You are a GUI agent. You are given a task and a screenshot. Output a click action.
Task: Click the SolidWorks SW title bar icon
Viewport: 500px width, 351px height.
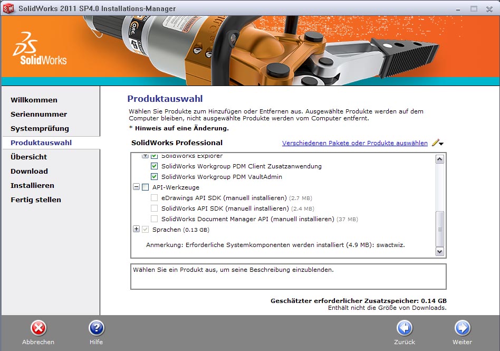pyautogui.click(x=8, y=8)
